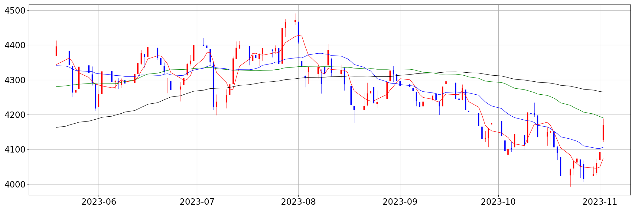Click the 4400 y-axis label
Viewport: 635px width, 211px height.
point(15,45)
